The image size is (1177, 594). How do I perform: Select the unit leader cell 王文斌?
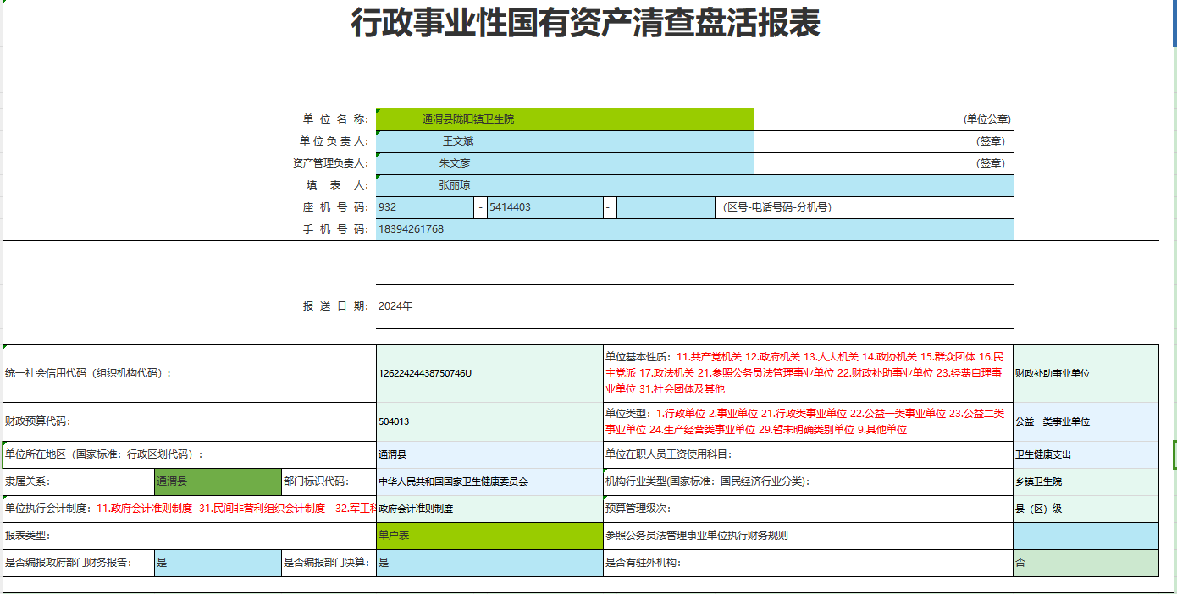tap(564, 141)
